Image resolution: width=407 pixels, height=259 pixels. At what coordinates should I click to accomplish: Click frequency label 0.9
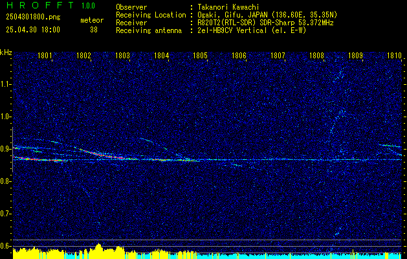click(x=5, y=149)
